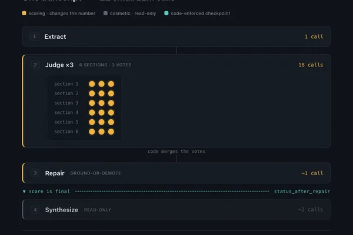Image resolution: width=353 pixels, height=235 pixels.
Task: Click the step 2 number badge beside Judge
Action: pos(35,65)
